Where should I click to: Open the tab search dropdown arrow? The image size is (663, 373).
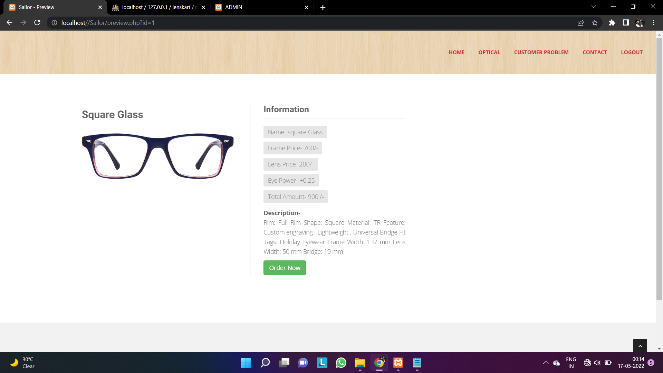tap(594, 7)
